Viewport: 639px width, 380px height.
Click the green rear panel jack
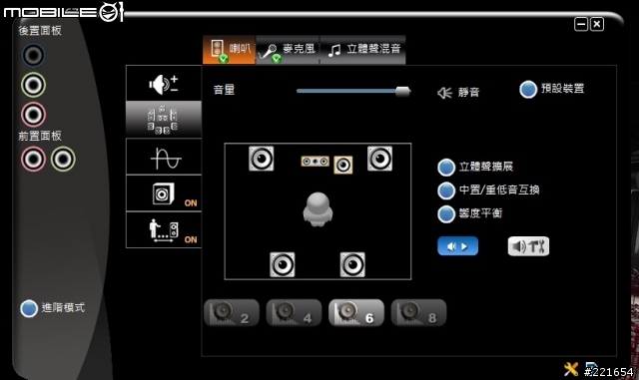(x=33, y=85)
